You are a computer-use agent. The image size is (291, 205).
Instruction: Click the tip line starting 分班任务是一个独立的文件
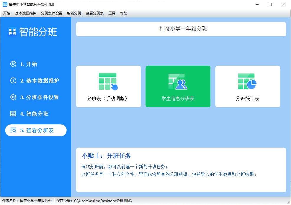tap(169, 174)
